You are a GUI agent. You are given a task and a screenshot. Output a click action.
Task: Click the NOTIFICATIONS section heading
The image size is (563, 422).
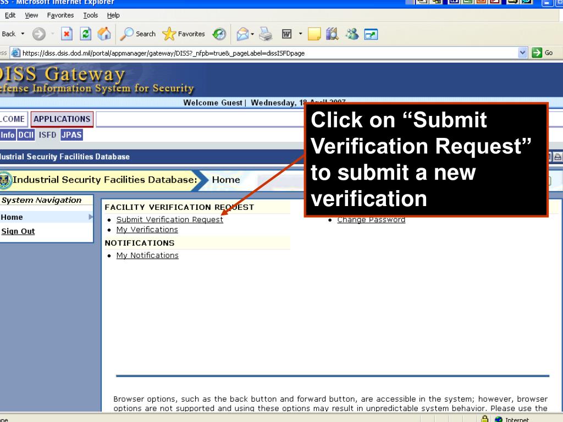click(140, 243)
